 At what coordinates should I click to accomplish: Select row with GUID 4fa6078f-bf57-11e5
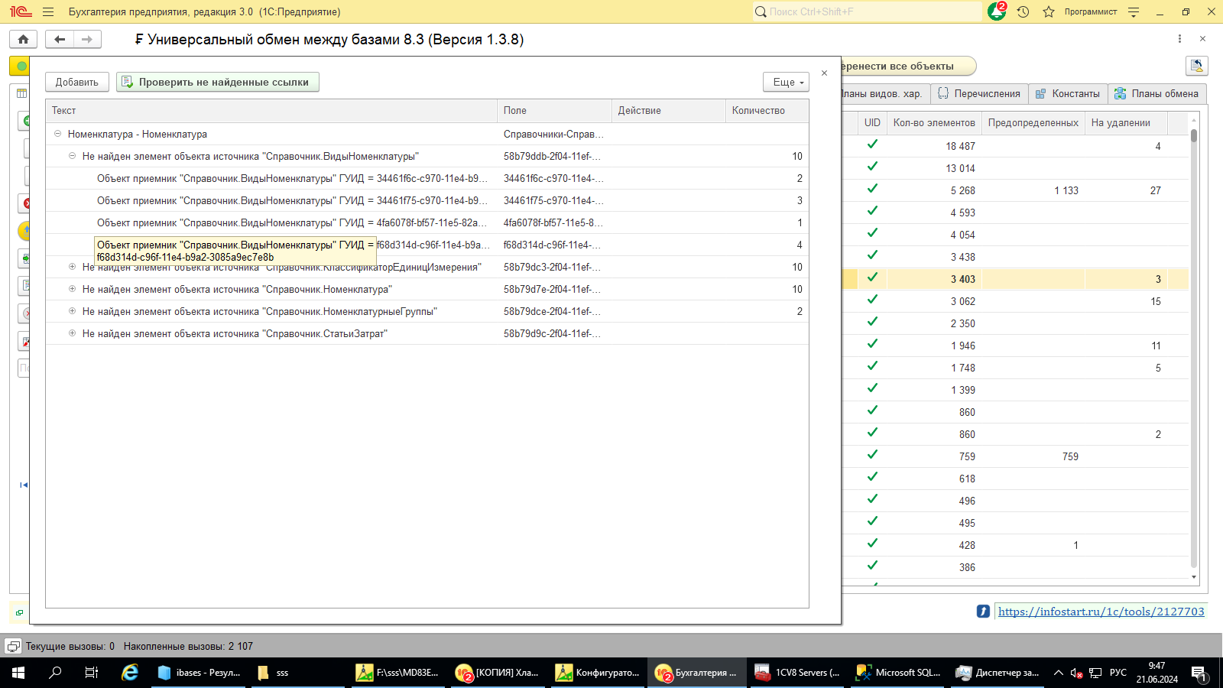pos(427,222)
